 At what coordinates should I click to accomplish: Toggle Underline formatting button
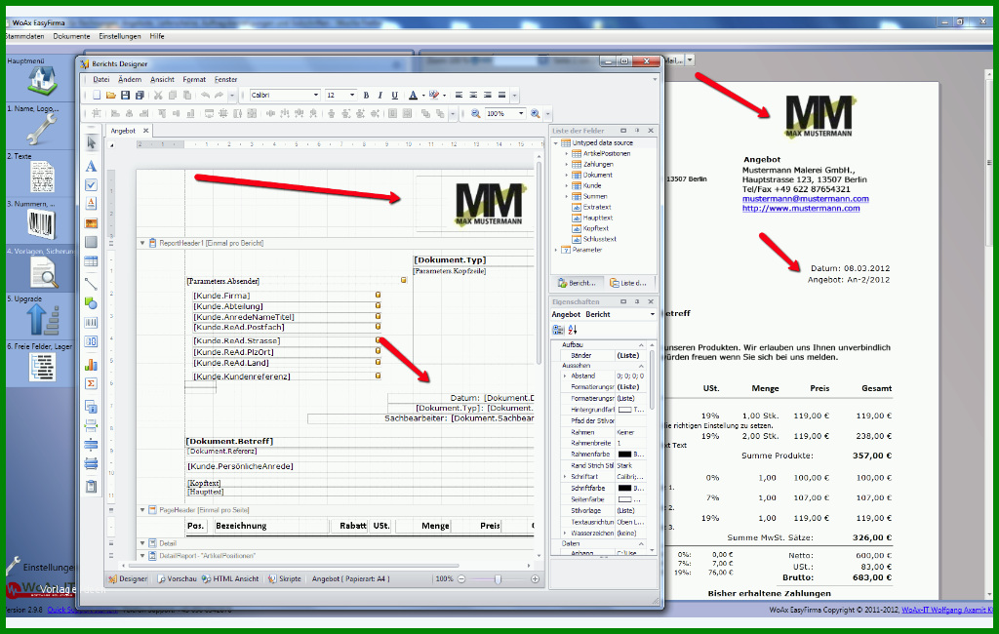(x=394, y=96)
